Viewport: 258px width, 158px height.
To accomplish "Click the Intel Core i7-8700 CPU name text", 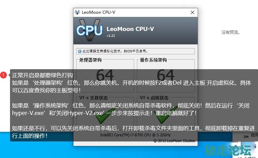I will click(135, 135).
